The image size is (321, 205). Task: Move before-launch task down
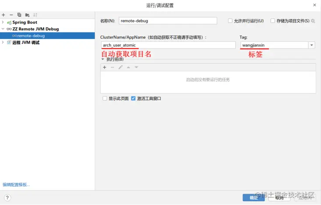136,67
